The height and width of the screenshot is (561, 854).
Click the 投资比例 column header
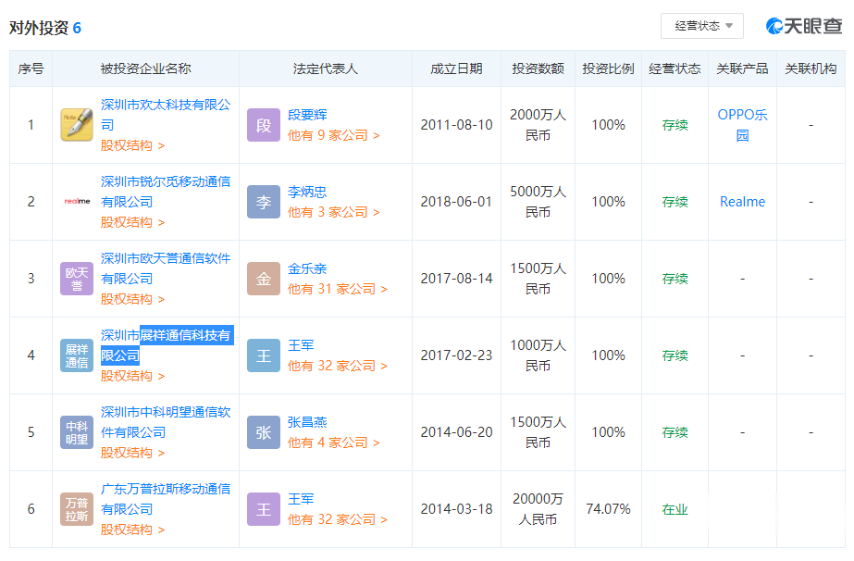(608, 69)
